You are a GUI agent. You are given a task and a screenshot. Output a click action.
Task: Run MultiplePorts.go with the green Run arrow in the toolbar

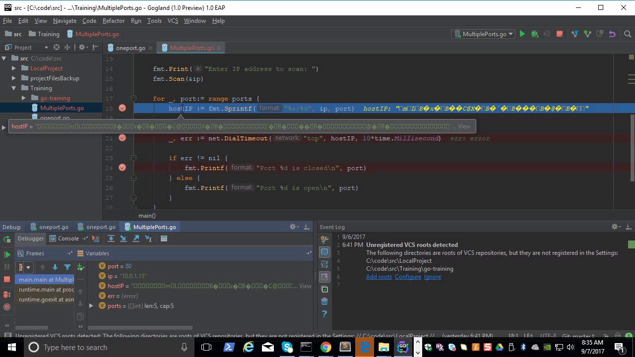pos(522,34)
